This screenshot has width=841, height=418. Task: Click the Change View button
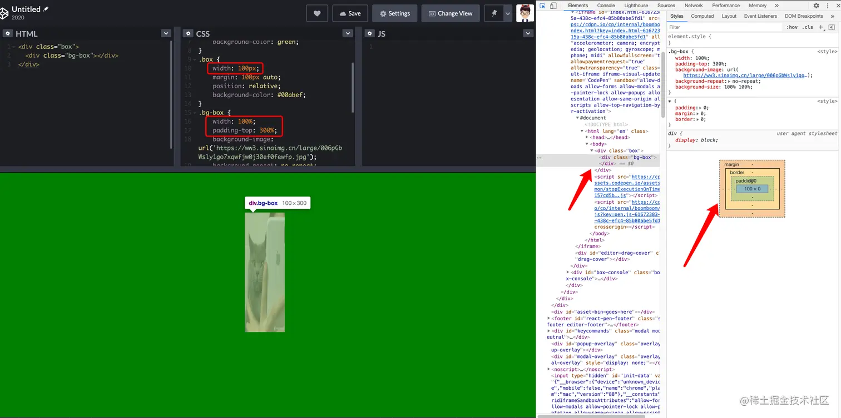pos(449,13)
